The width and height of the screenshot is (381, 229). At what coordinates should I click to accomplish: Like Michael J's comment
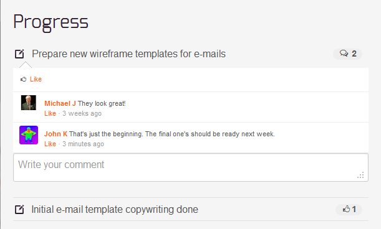pos(50,113)
